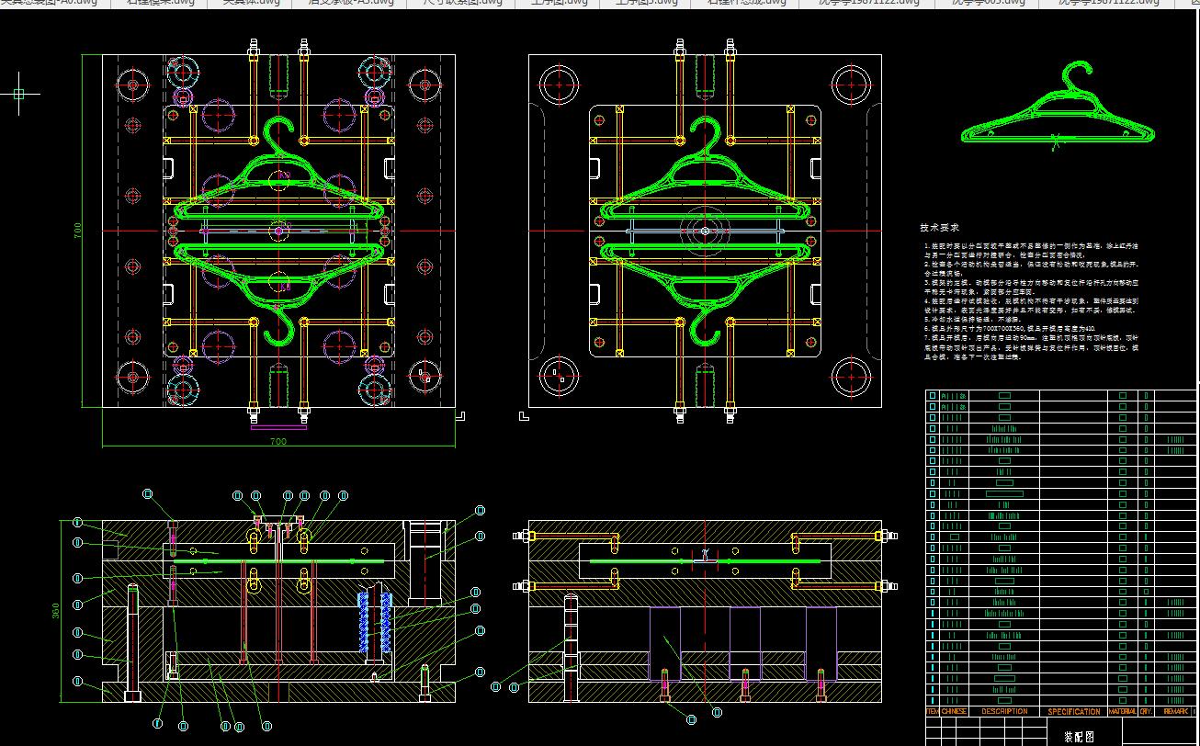Select the vertical 700 dimension text
Screen dimensions: 1200x746
79,230
